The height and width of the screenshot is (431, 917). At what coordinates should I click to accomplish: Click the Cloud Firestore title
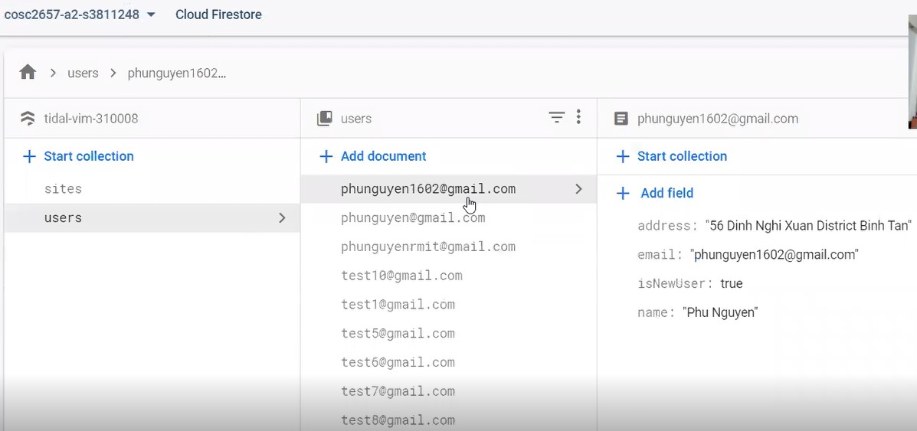(219, 15)
